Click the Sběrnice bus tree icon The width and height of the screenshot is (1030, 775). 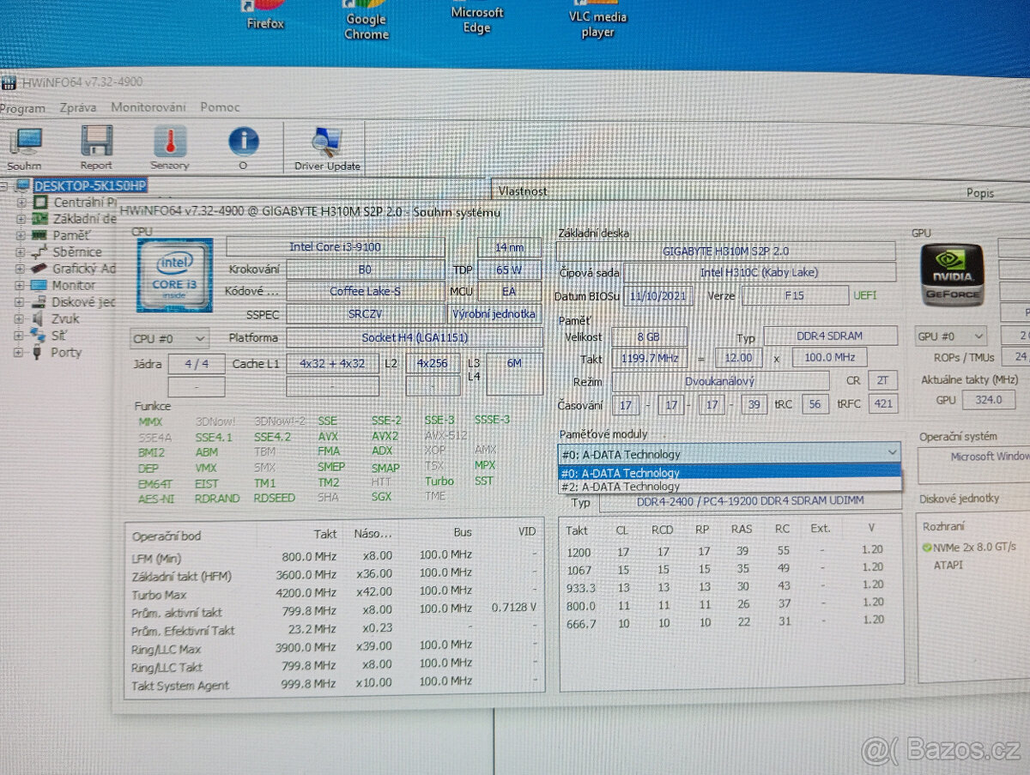pyautogui.click(x=39, y=252)
